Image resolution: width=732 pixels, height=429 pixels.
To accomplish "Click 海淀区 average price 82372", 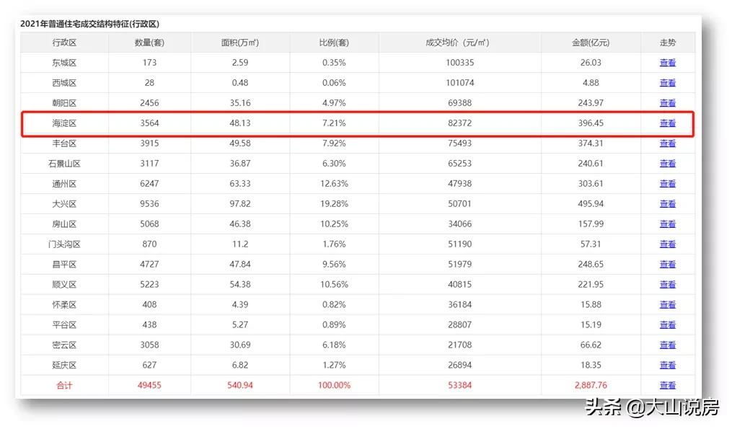I will 460,123.
